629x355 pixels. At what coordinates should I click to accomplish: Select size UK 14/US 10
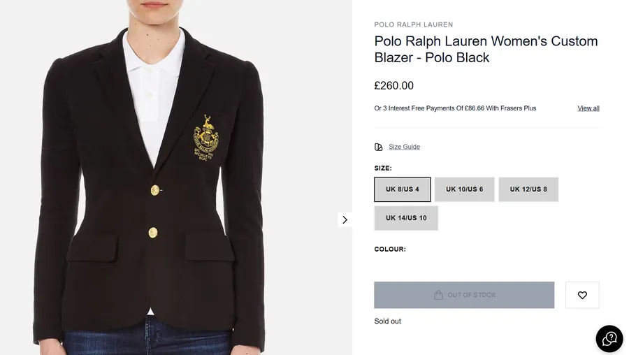[x=406, y=218]
